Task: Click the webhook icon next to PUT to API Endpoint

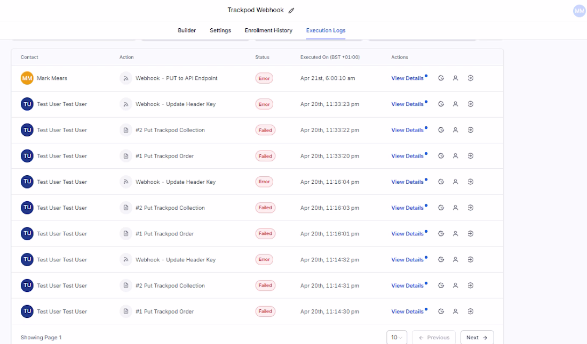Action: [126, 78]
